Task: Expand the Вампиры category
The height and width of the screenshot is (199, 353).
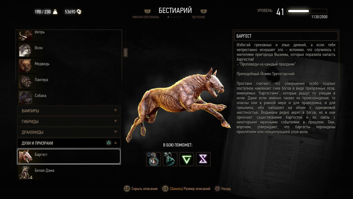Action: point(69,111)
